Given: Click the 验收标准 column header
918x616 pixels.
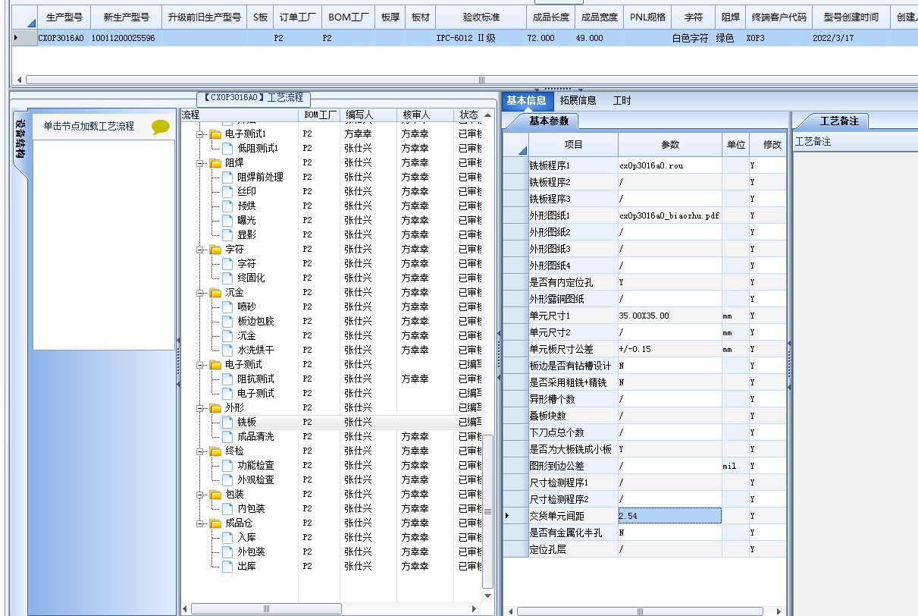Looking at the screenshot, I should tap(481, 17).
